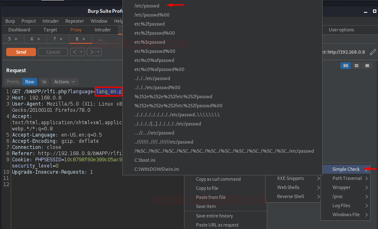
Task: Switch to Pretty request view
Action: 13,82
